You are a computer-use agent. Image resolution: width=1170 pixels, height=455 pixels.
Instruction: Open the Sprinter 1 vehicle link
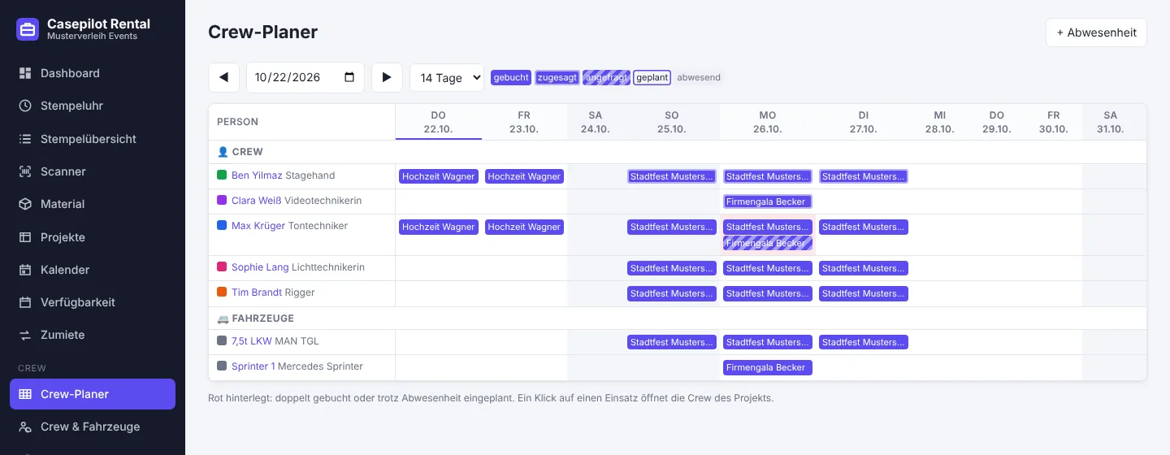coord(253,366)
